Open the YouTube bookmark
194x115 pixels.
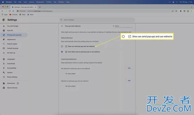[x=13, y=14]
